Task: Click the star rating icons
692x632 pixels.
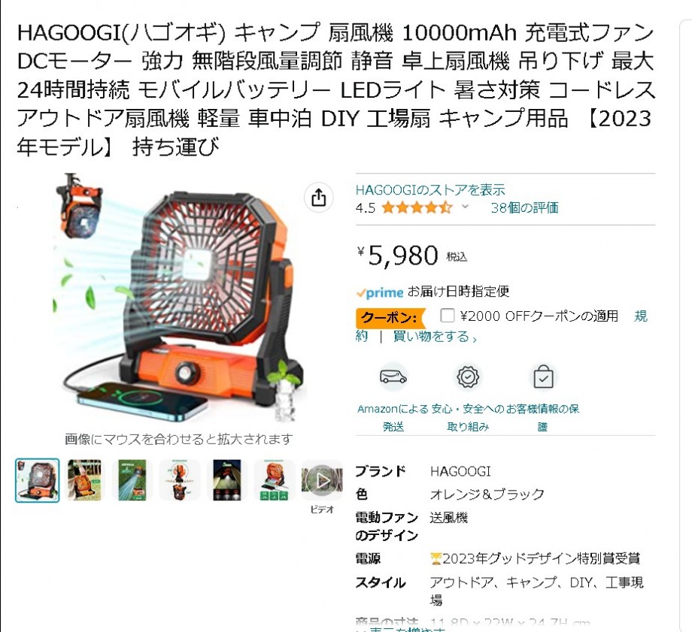Action: (417, 207)
